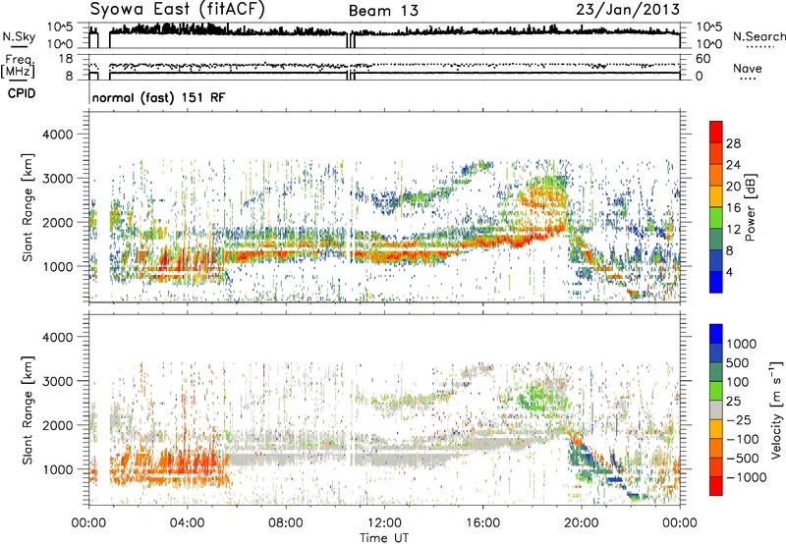Click the "60" tick on Nave axis
The image size is (786, 544).
tap(702, 59)
